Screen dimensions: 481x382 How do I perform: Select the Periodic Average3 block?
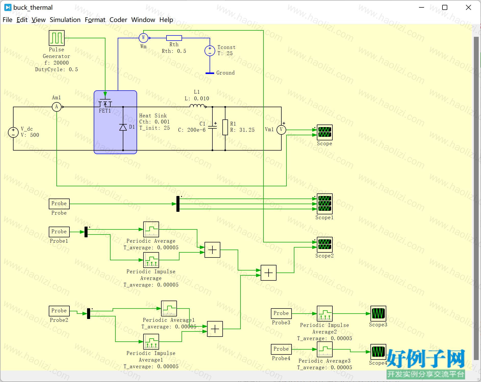point(325,349)
